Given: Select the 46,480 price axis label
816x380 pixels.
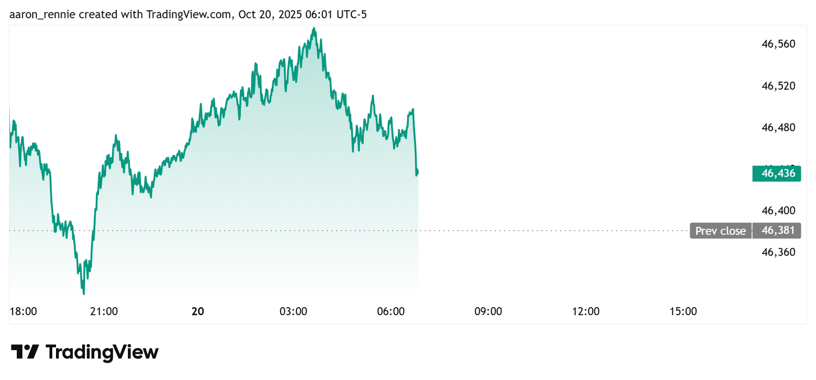Looking at the screenshot, I should coord(778,127).
